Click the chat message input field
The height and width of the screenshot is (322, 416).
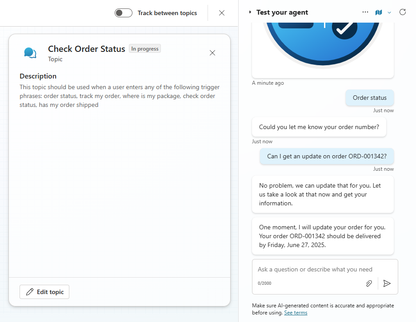pos(315,269)
